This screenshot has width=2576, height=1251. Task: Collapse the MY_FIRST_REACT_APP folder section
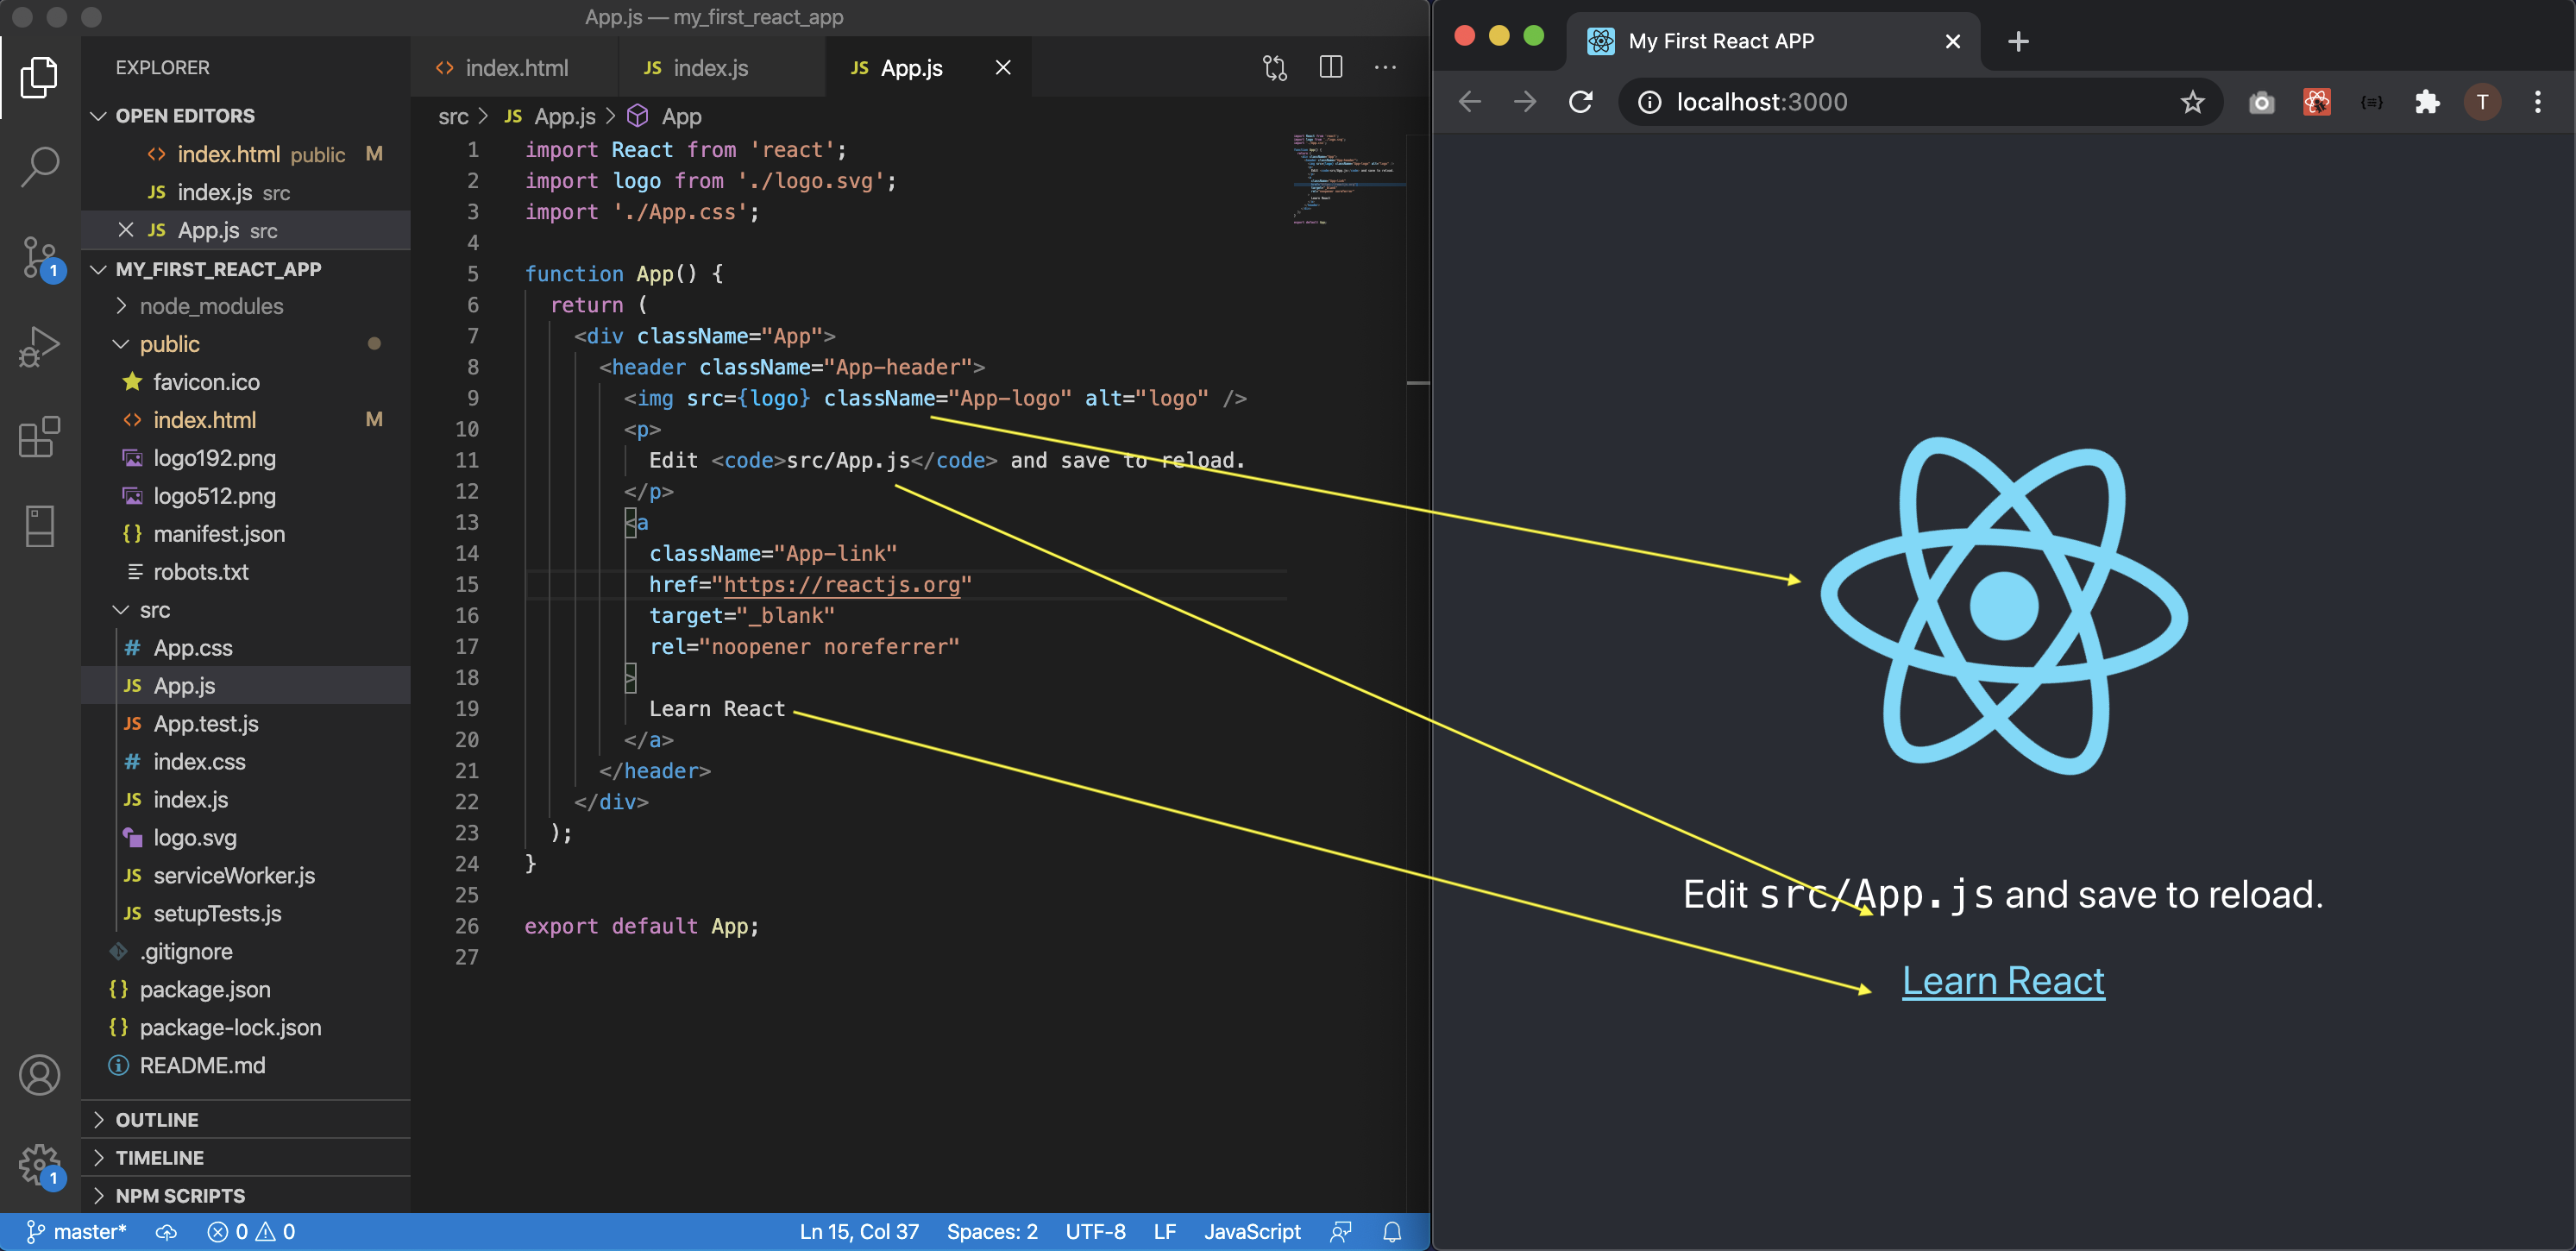click(98, 269)
